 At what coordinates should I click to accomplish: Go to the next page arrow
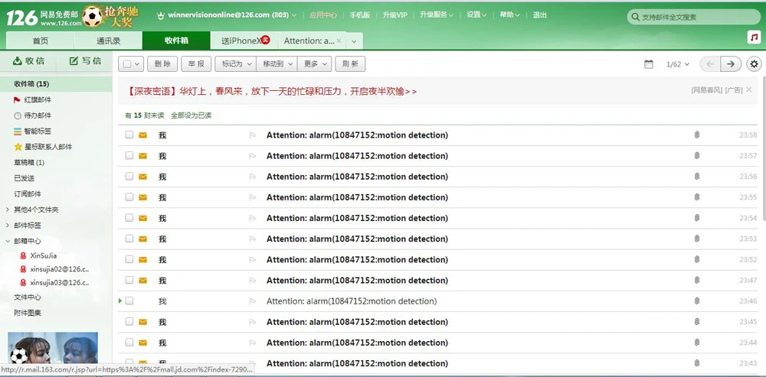[731, 64]
